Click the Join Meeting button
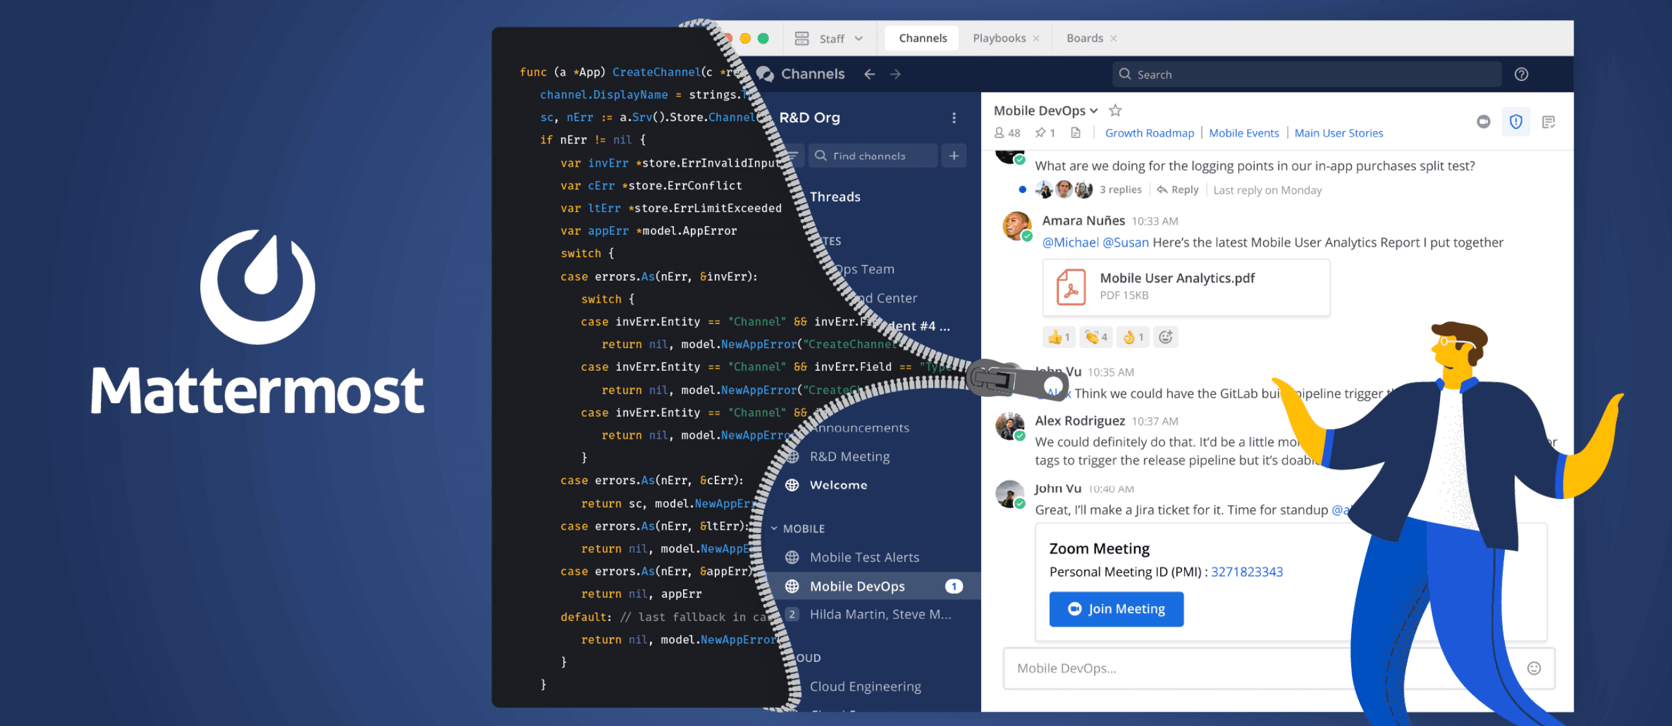The height and width of the screenshot is (726, 1672). [1116, 609]
